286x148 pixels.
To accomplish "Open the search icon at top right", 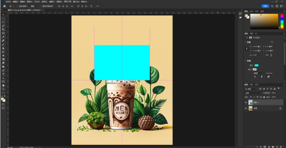I will tap(272, 6).
